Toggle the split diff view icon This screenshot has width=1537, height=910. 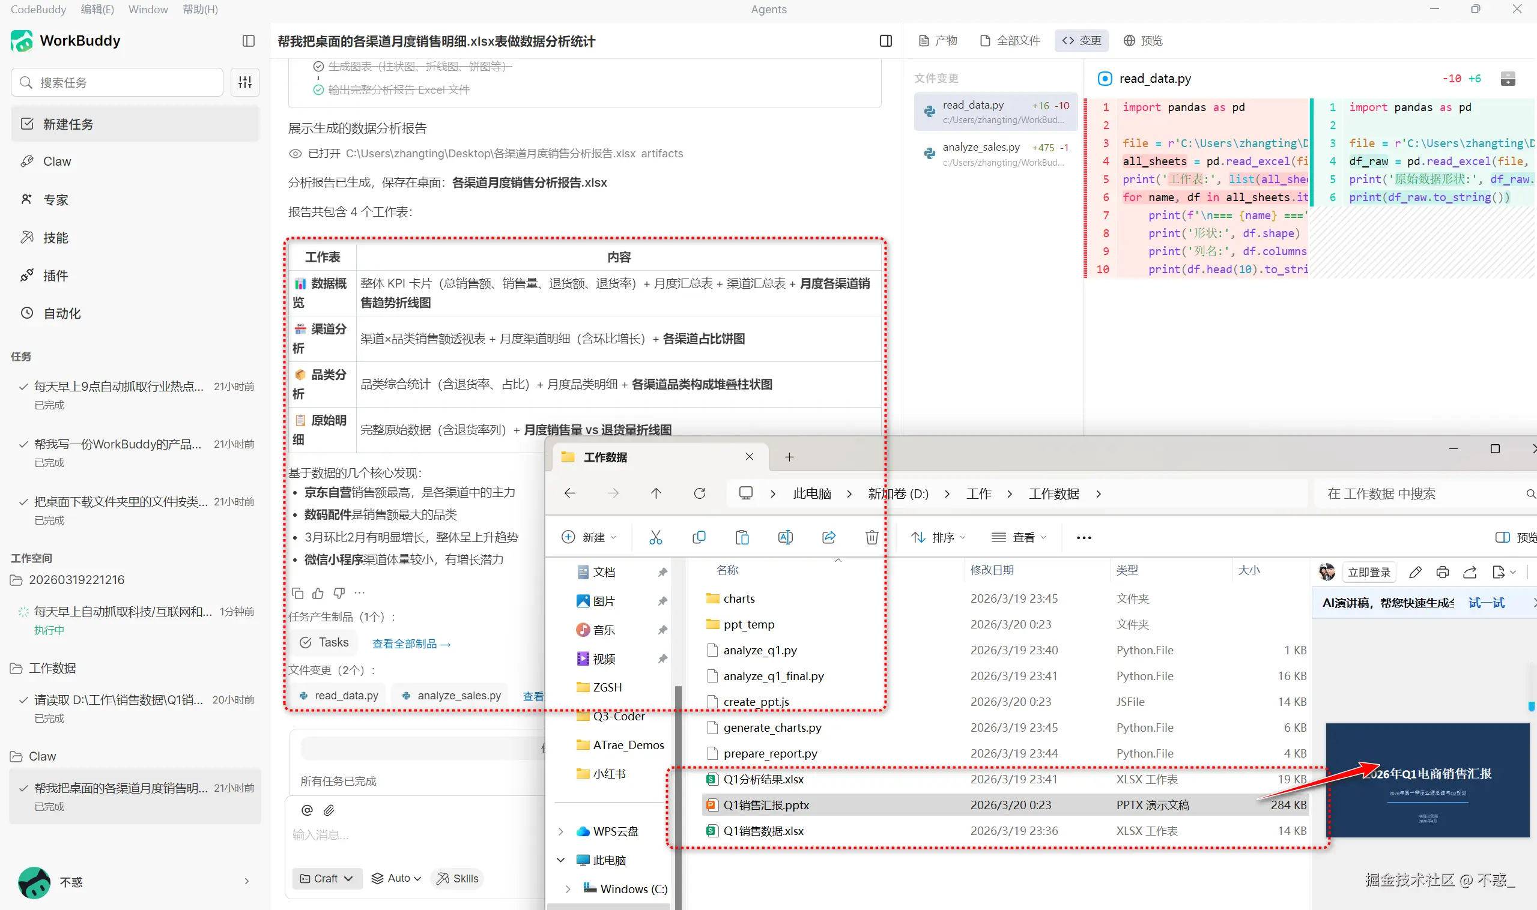point(1508,79)
